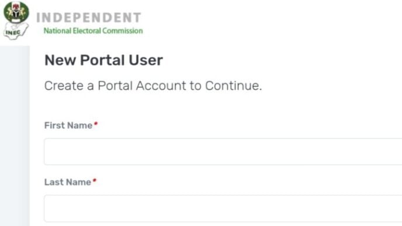Click the Last Name field label
402x226 pixels.
(x=68, y=182)
